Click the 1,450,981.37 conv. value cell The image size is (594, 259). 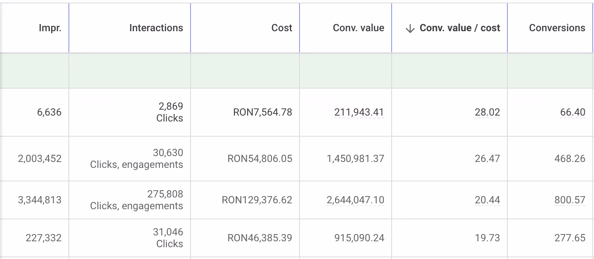click(x=355, y=159)
